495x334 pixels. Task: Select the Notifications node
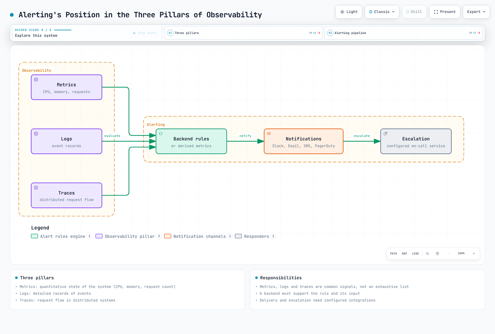[x=303, y=141]
